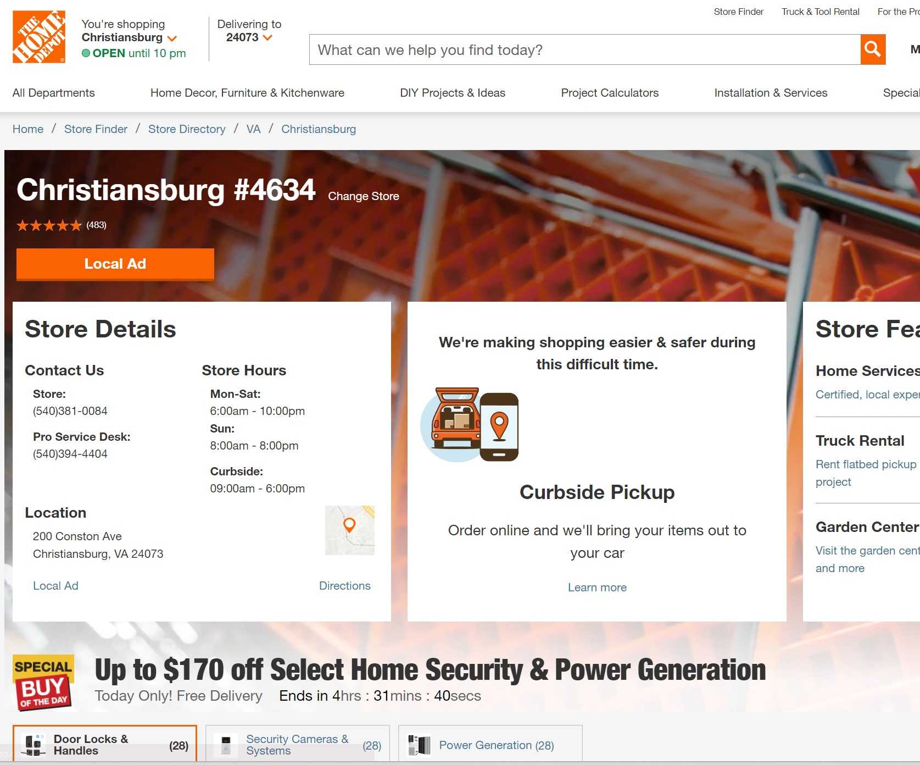
Task: Click store phone (540)381-0084
Action: pyautogui.click(x=70, y=411)
